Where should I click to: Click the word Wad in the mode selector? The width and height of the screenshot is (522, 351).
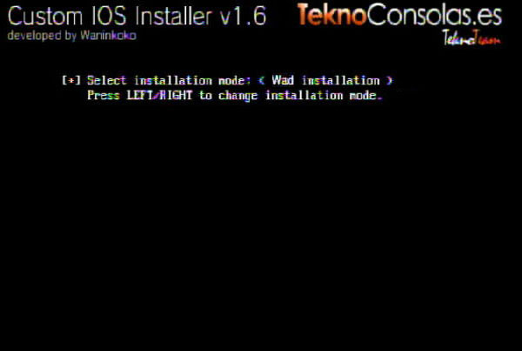coord(283,80)
